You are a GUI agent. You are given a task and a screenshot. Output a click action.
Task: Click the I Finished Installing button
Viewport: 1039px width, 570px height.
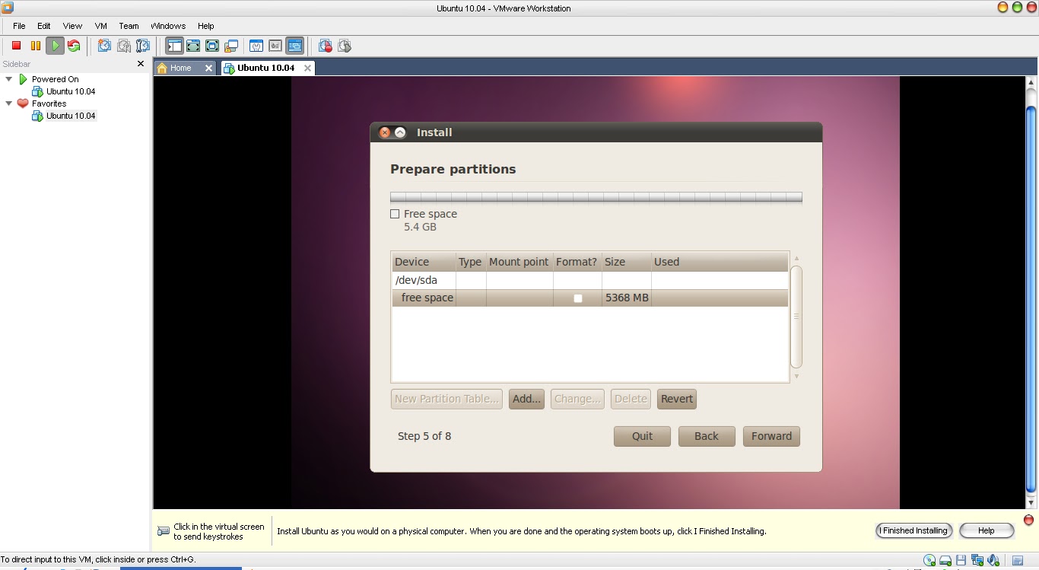pos(914,530)
